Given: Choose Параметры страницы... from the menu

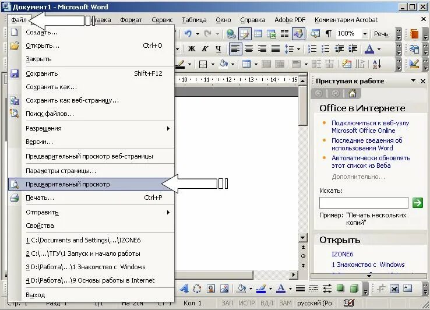Looking at the screenshot, I should 91,171.
